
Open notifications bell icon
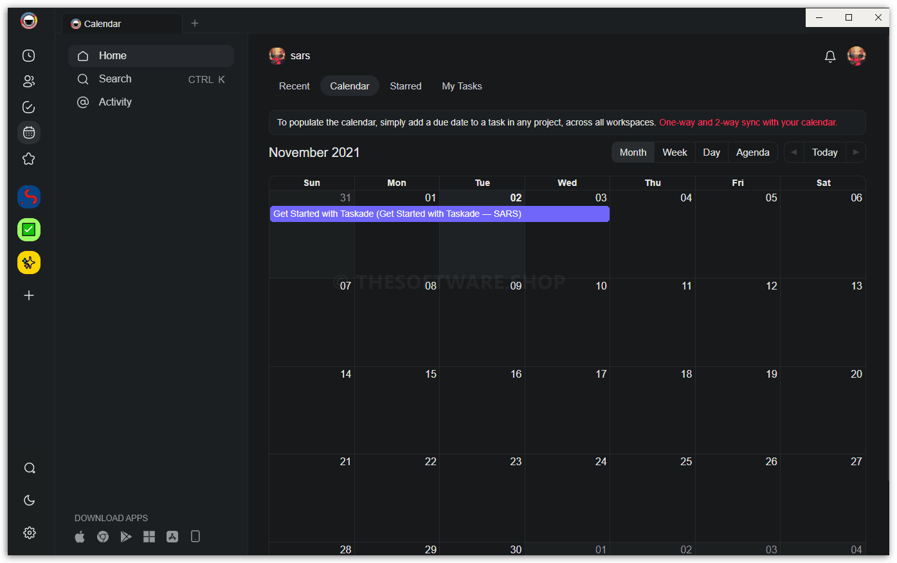click(x=830, y=57)
